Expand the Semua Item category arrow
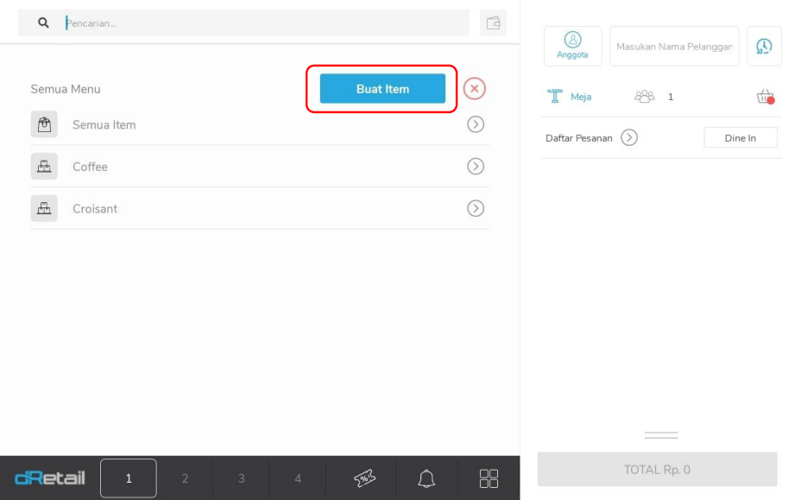This screenshot has height=500, width=801. coord(475,124)
